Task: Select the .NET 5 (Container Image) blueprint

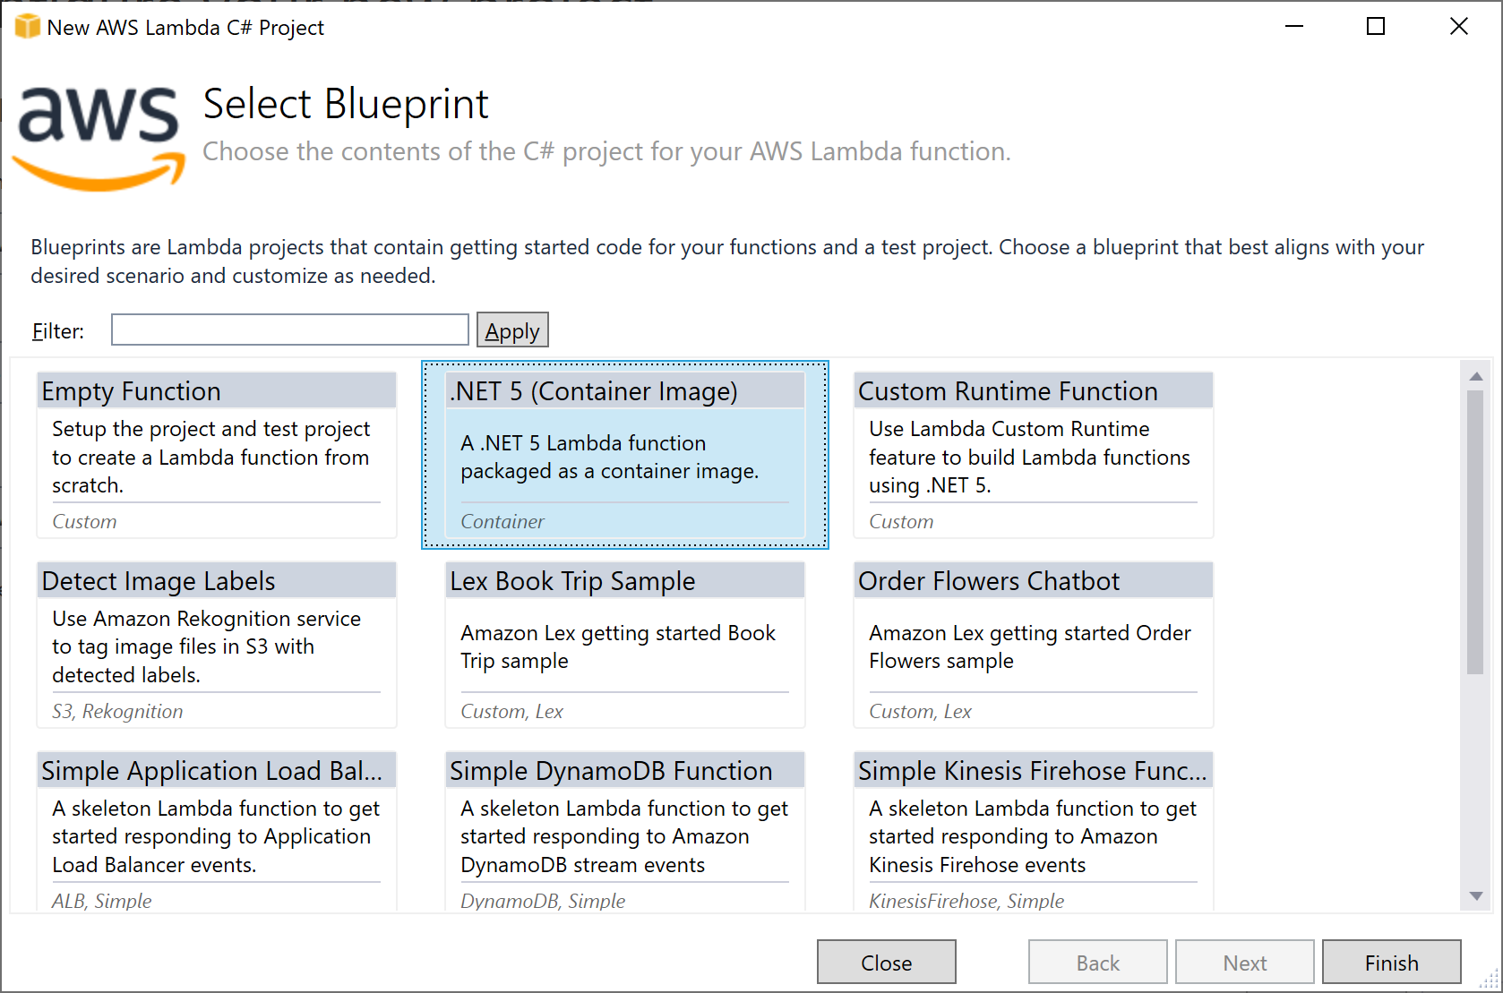Action: [x=625, y=455]
